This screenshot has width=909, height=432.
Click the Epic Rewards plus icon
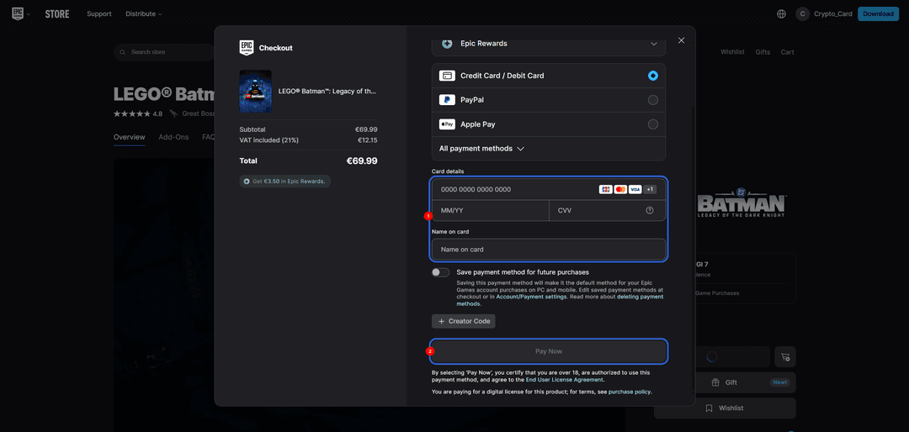point(447,44)
